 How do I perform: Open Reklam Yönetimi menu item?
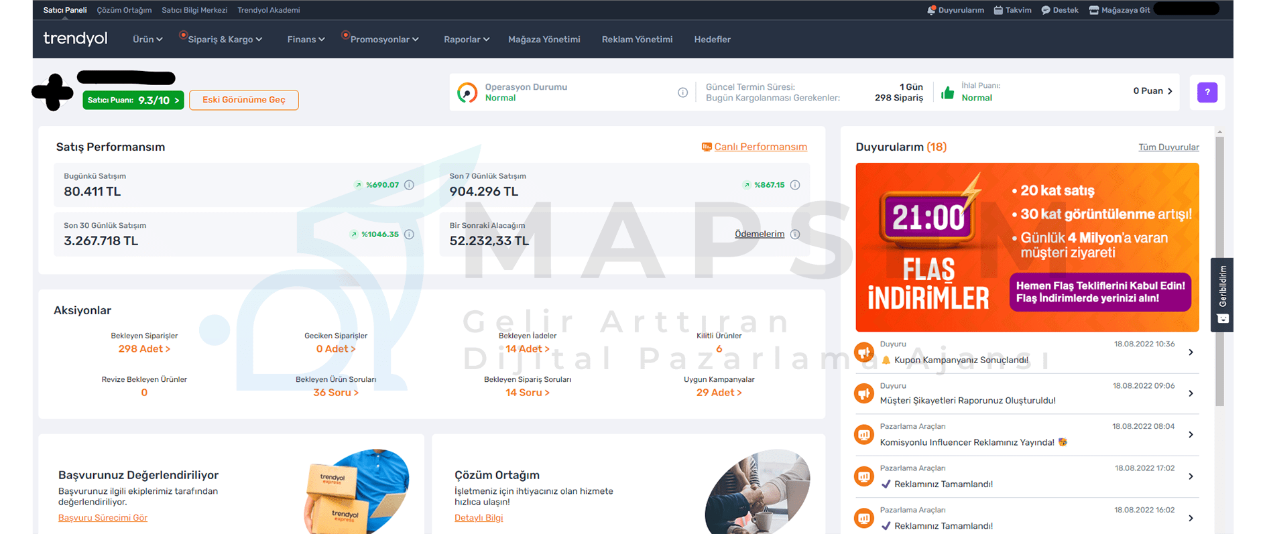pyautogui.click(x=637, y=40)
